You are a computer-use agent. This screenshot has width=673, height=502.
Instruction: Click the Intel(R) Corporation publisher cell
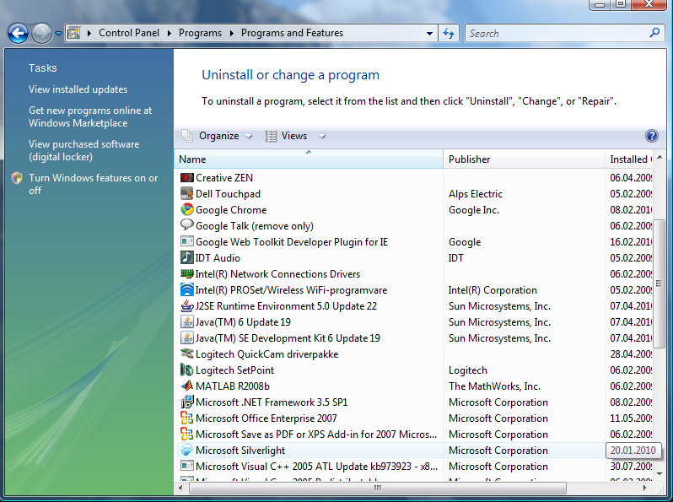(493, 290)
